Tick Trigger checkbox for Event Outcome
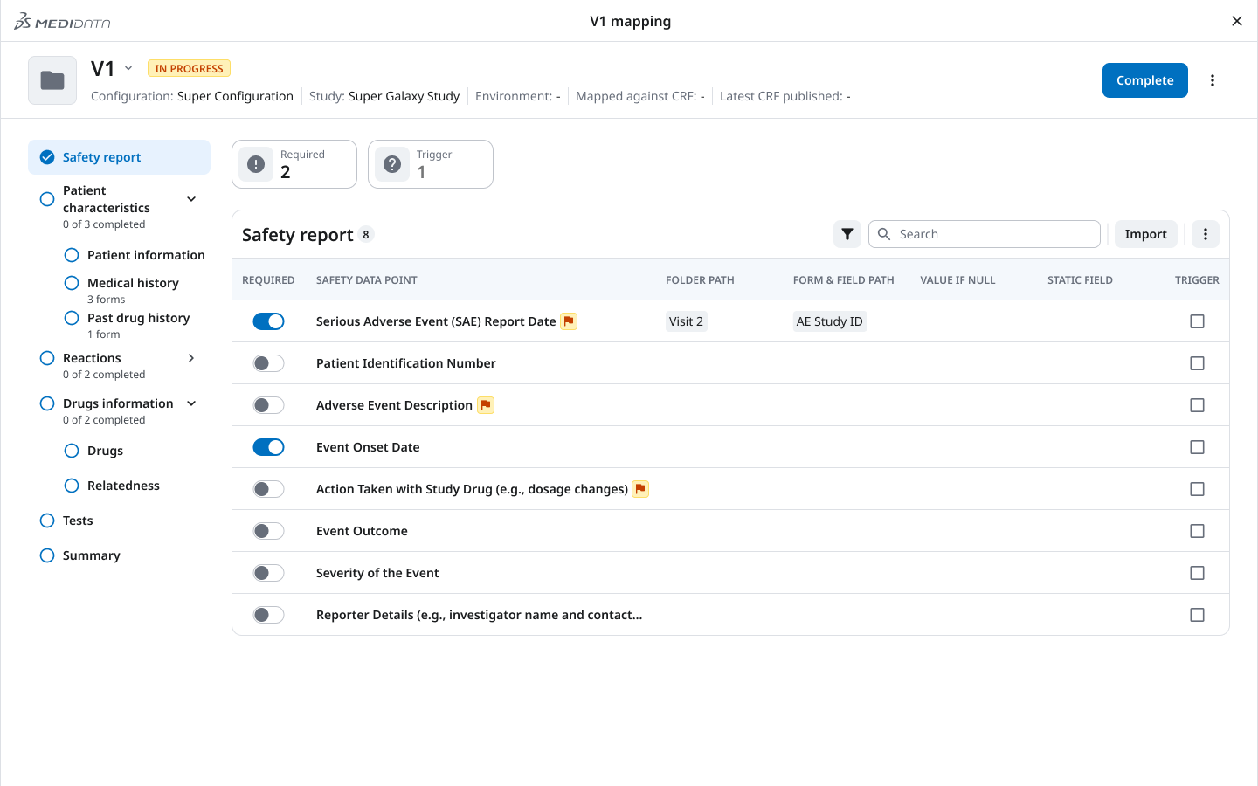 point(1197,531)
